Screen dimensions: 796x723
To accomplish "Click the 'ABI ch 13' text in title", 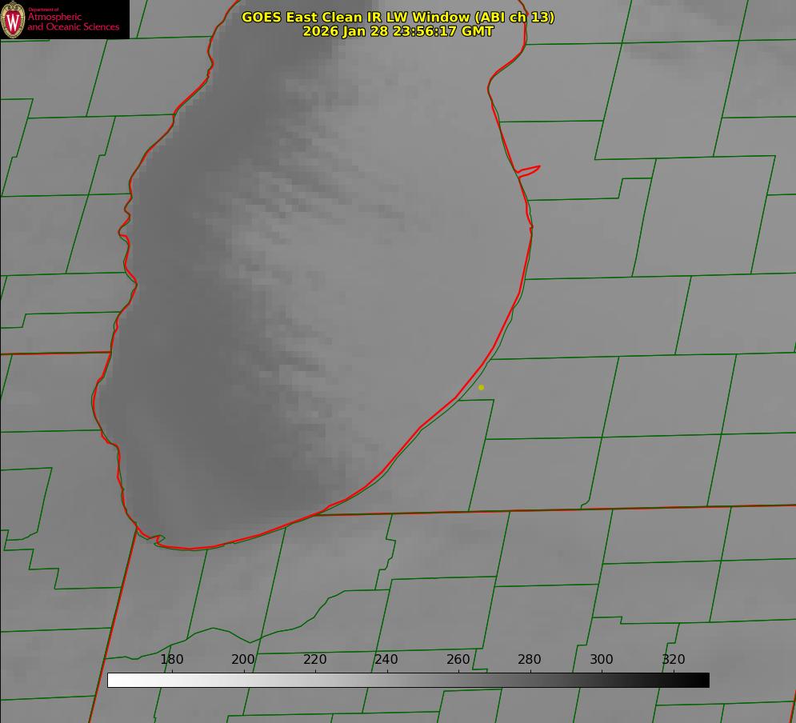I will click(x=514, y=17).
